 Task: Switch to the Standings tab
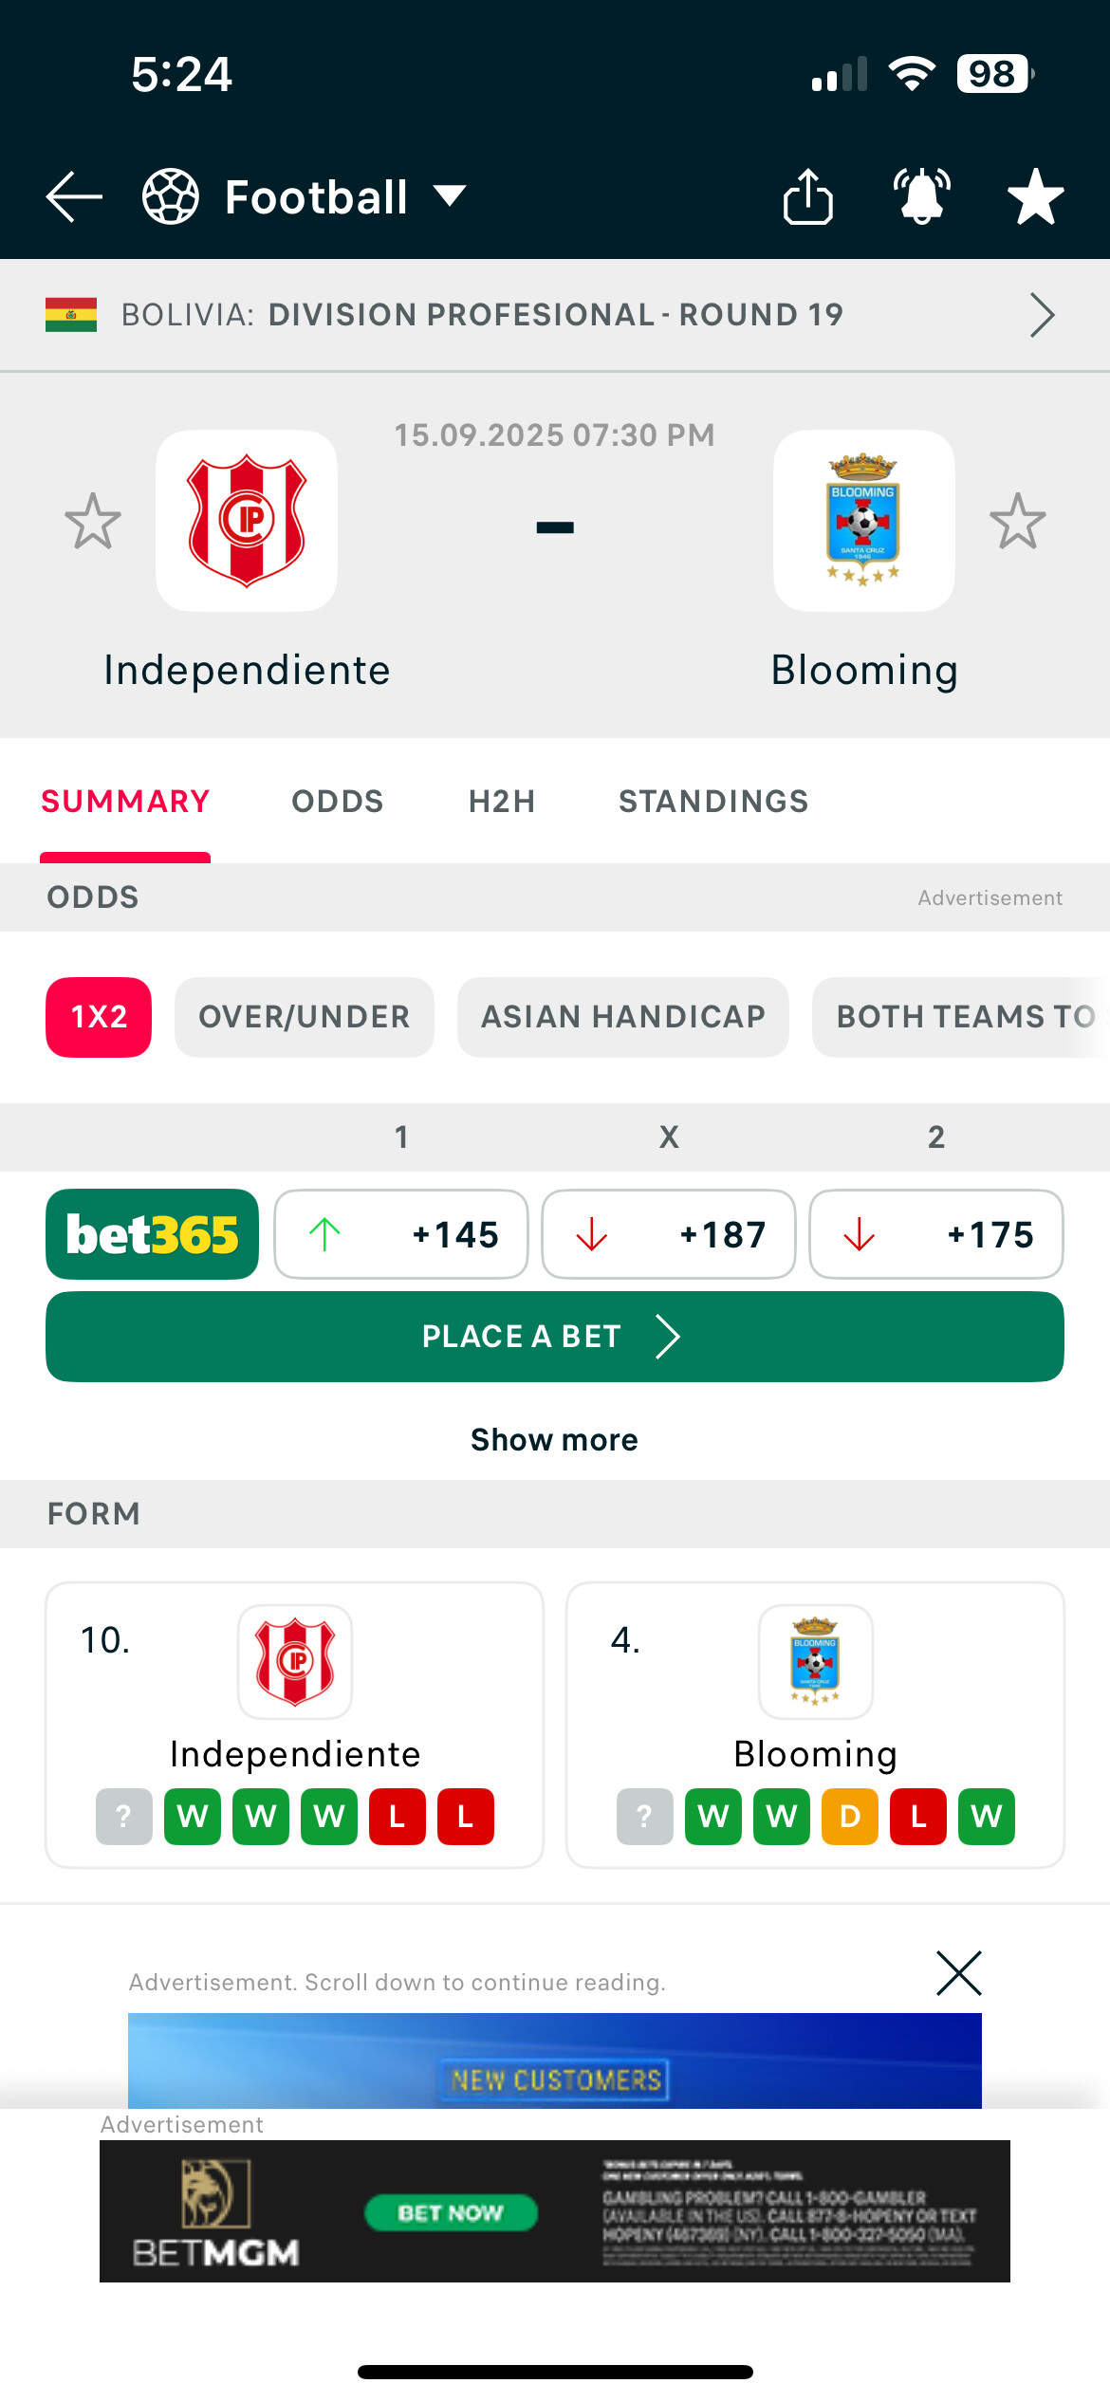[x=713, y=802]
